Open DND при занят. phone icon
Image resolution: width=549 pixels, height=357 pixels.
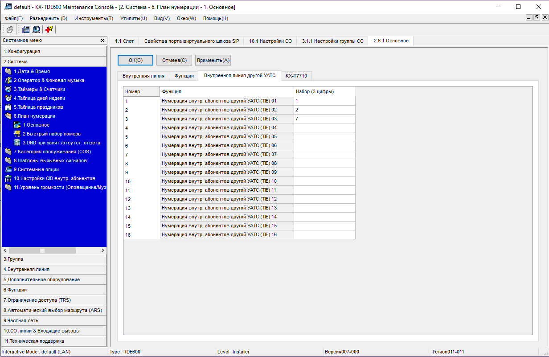point(17,143)
